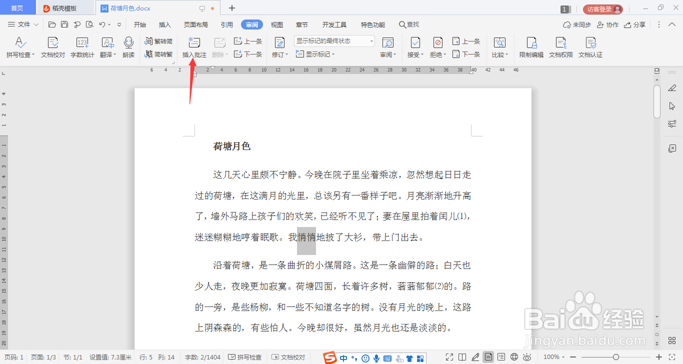Click the vertical scrollbar thumb
The width and height of the screenshot is (683, 364).
click(657, 101)
